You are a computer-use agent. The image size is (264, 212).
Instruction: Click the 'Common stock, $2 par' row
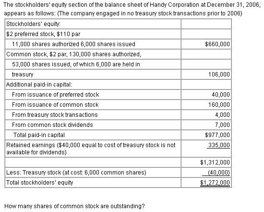click(x=93, y=54)
